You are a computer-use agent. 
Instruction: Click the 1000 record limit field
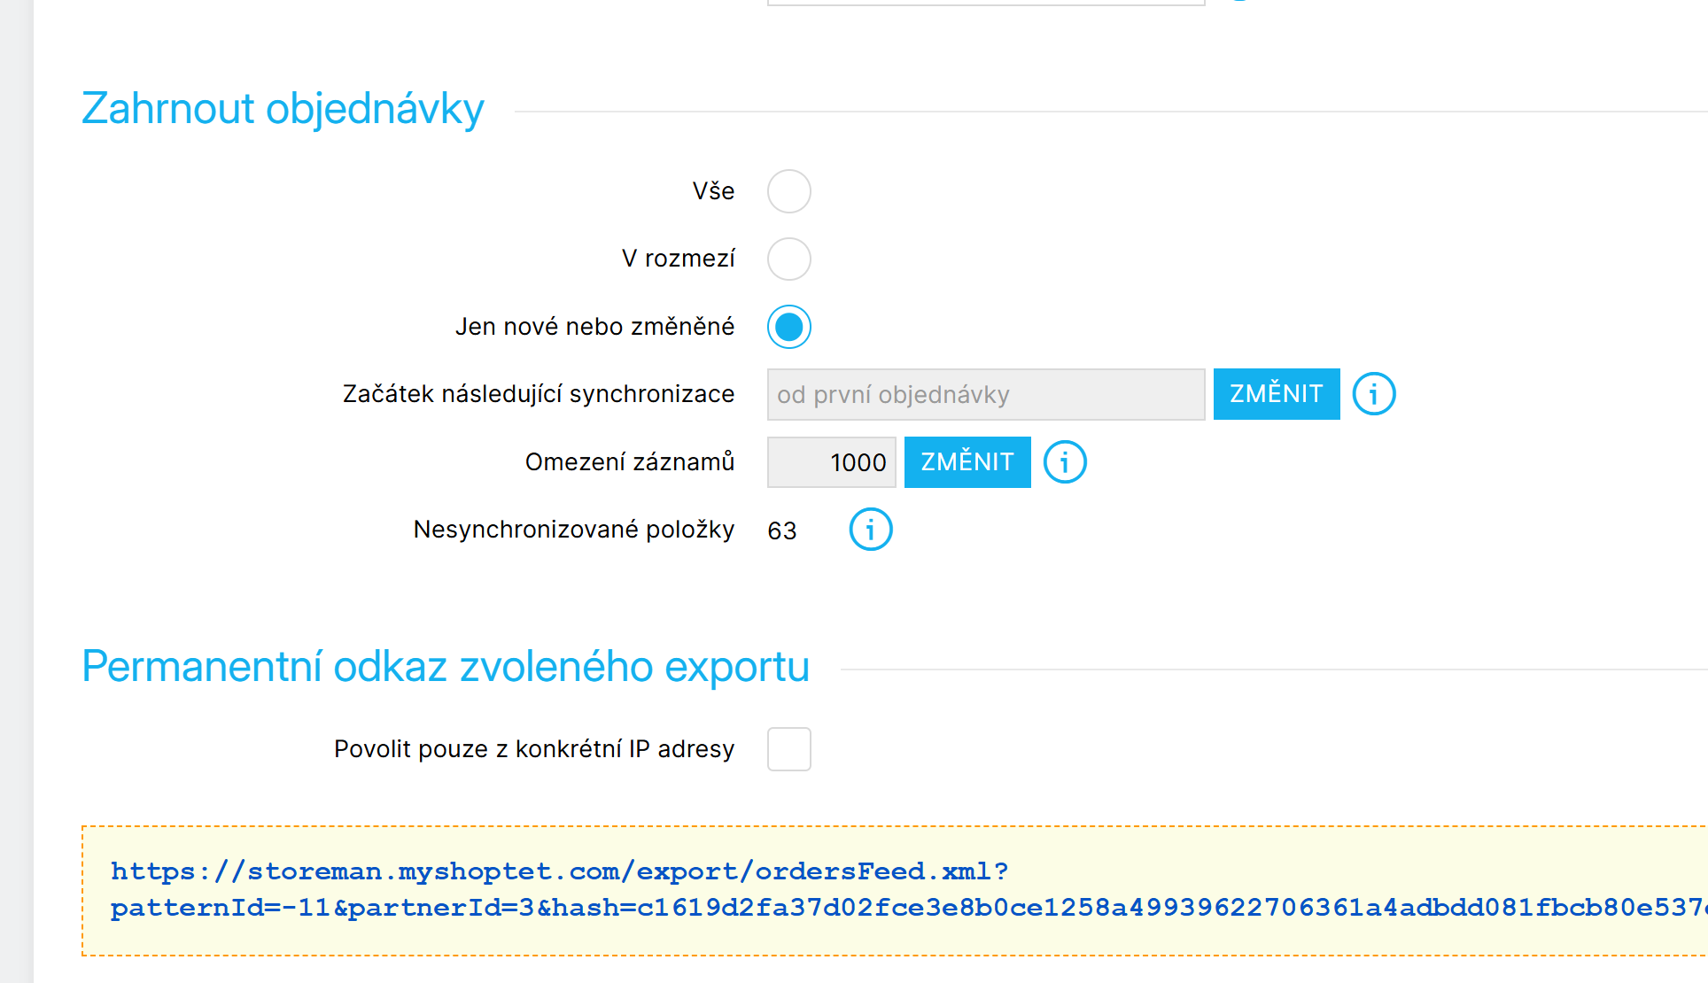(831, 462)
